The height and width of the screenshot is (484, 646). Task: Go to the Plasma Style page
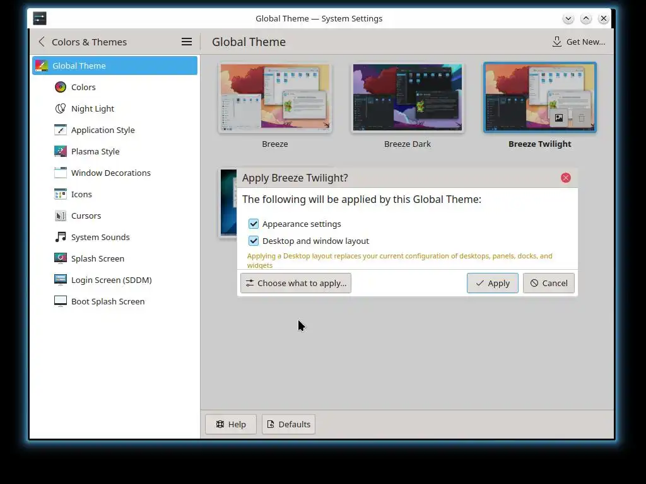(x=115, y=151)
